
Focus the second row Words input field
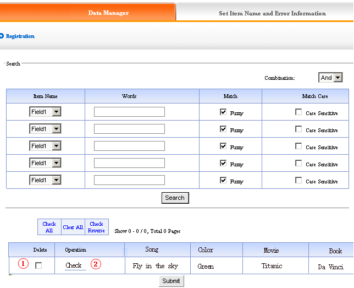[x=129, y=129]
